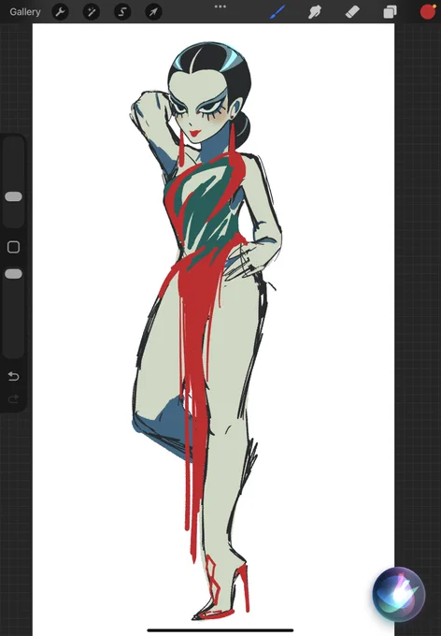Select the Paint brush tool
Viewport: 441px width, 636px height.
278,12
